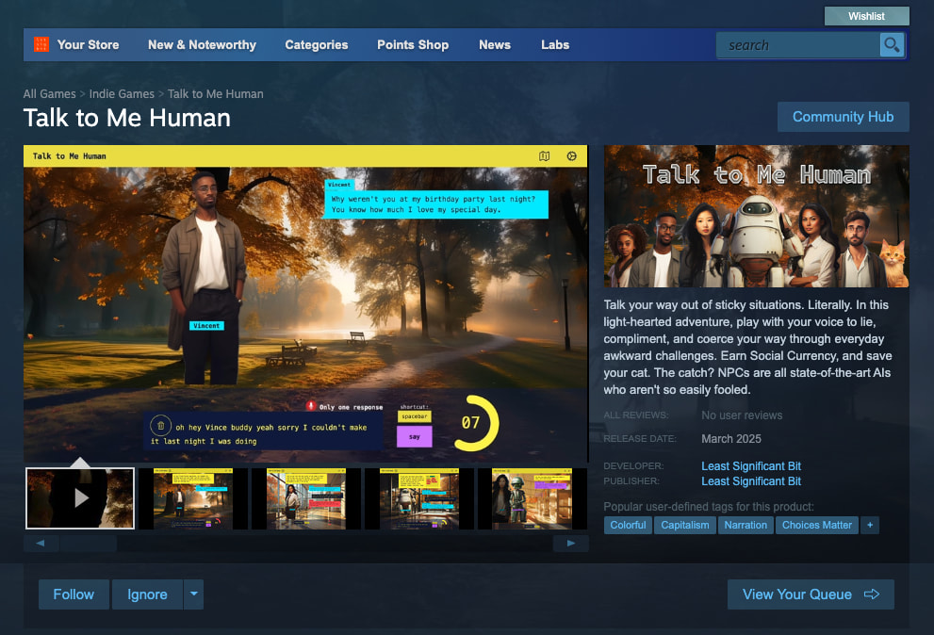Open the Community Hub
934x635 pixels.
[x=843, y=117]
